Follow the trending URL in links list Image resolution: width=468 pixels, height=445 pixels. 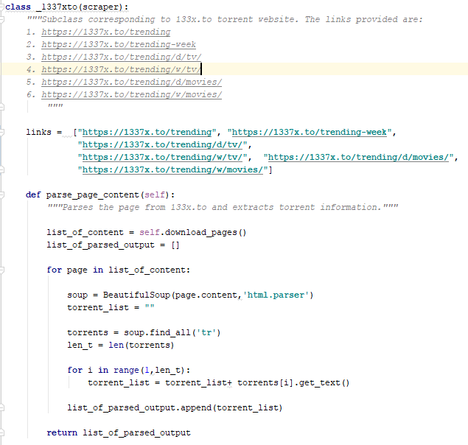pyautogui.click(x=147, y=132)
